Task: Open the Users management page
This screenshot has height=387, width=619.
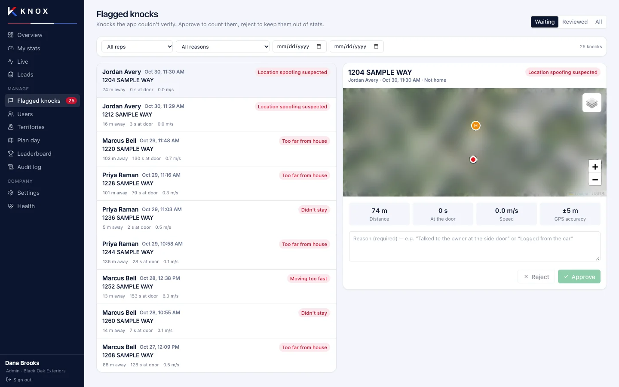Action: 42,114
